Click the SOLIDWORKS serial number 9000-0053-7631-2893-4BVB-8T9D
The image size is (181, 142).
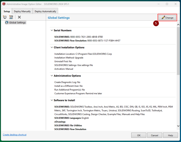tap(86, 37)
